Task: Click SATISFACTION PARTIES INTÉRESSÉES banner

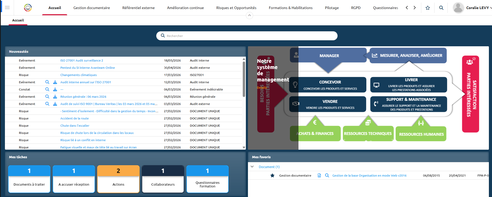Action: (x=471, y=94)
